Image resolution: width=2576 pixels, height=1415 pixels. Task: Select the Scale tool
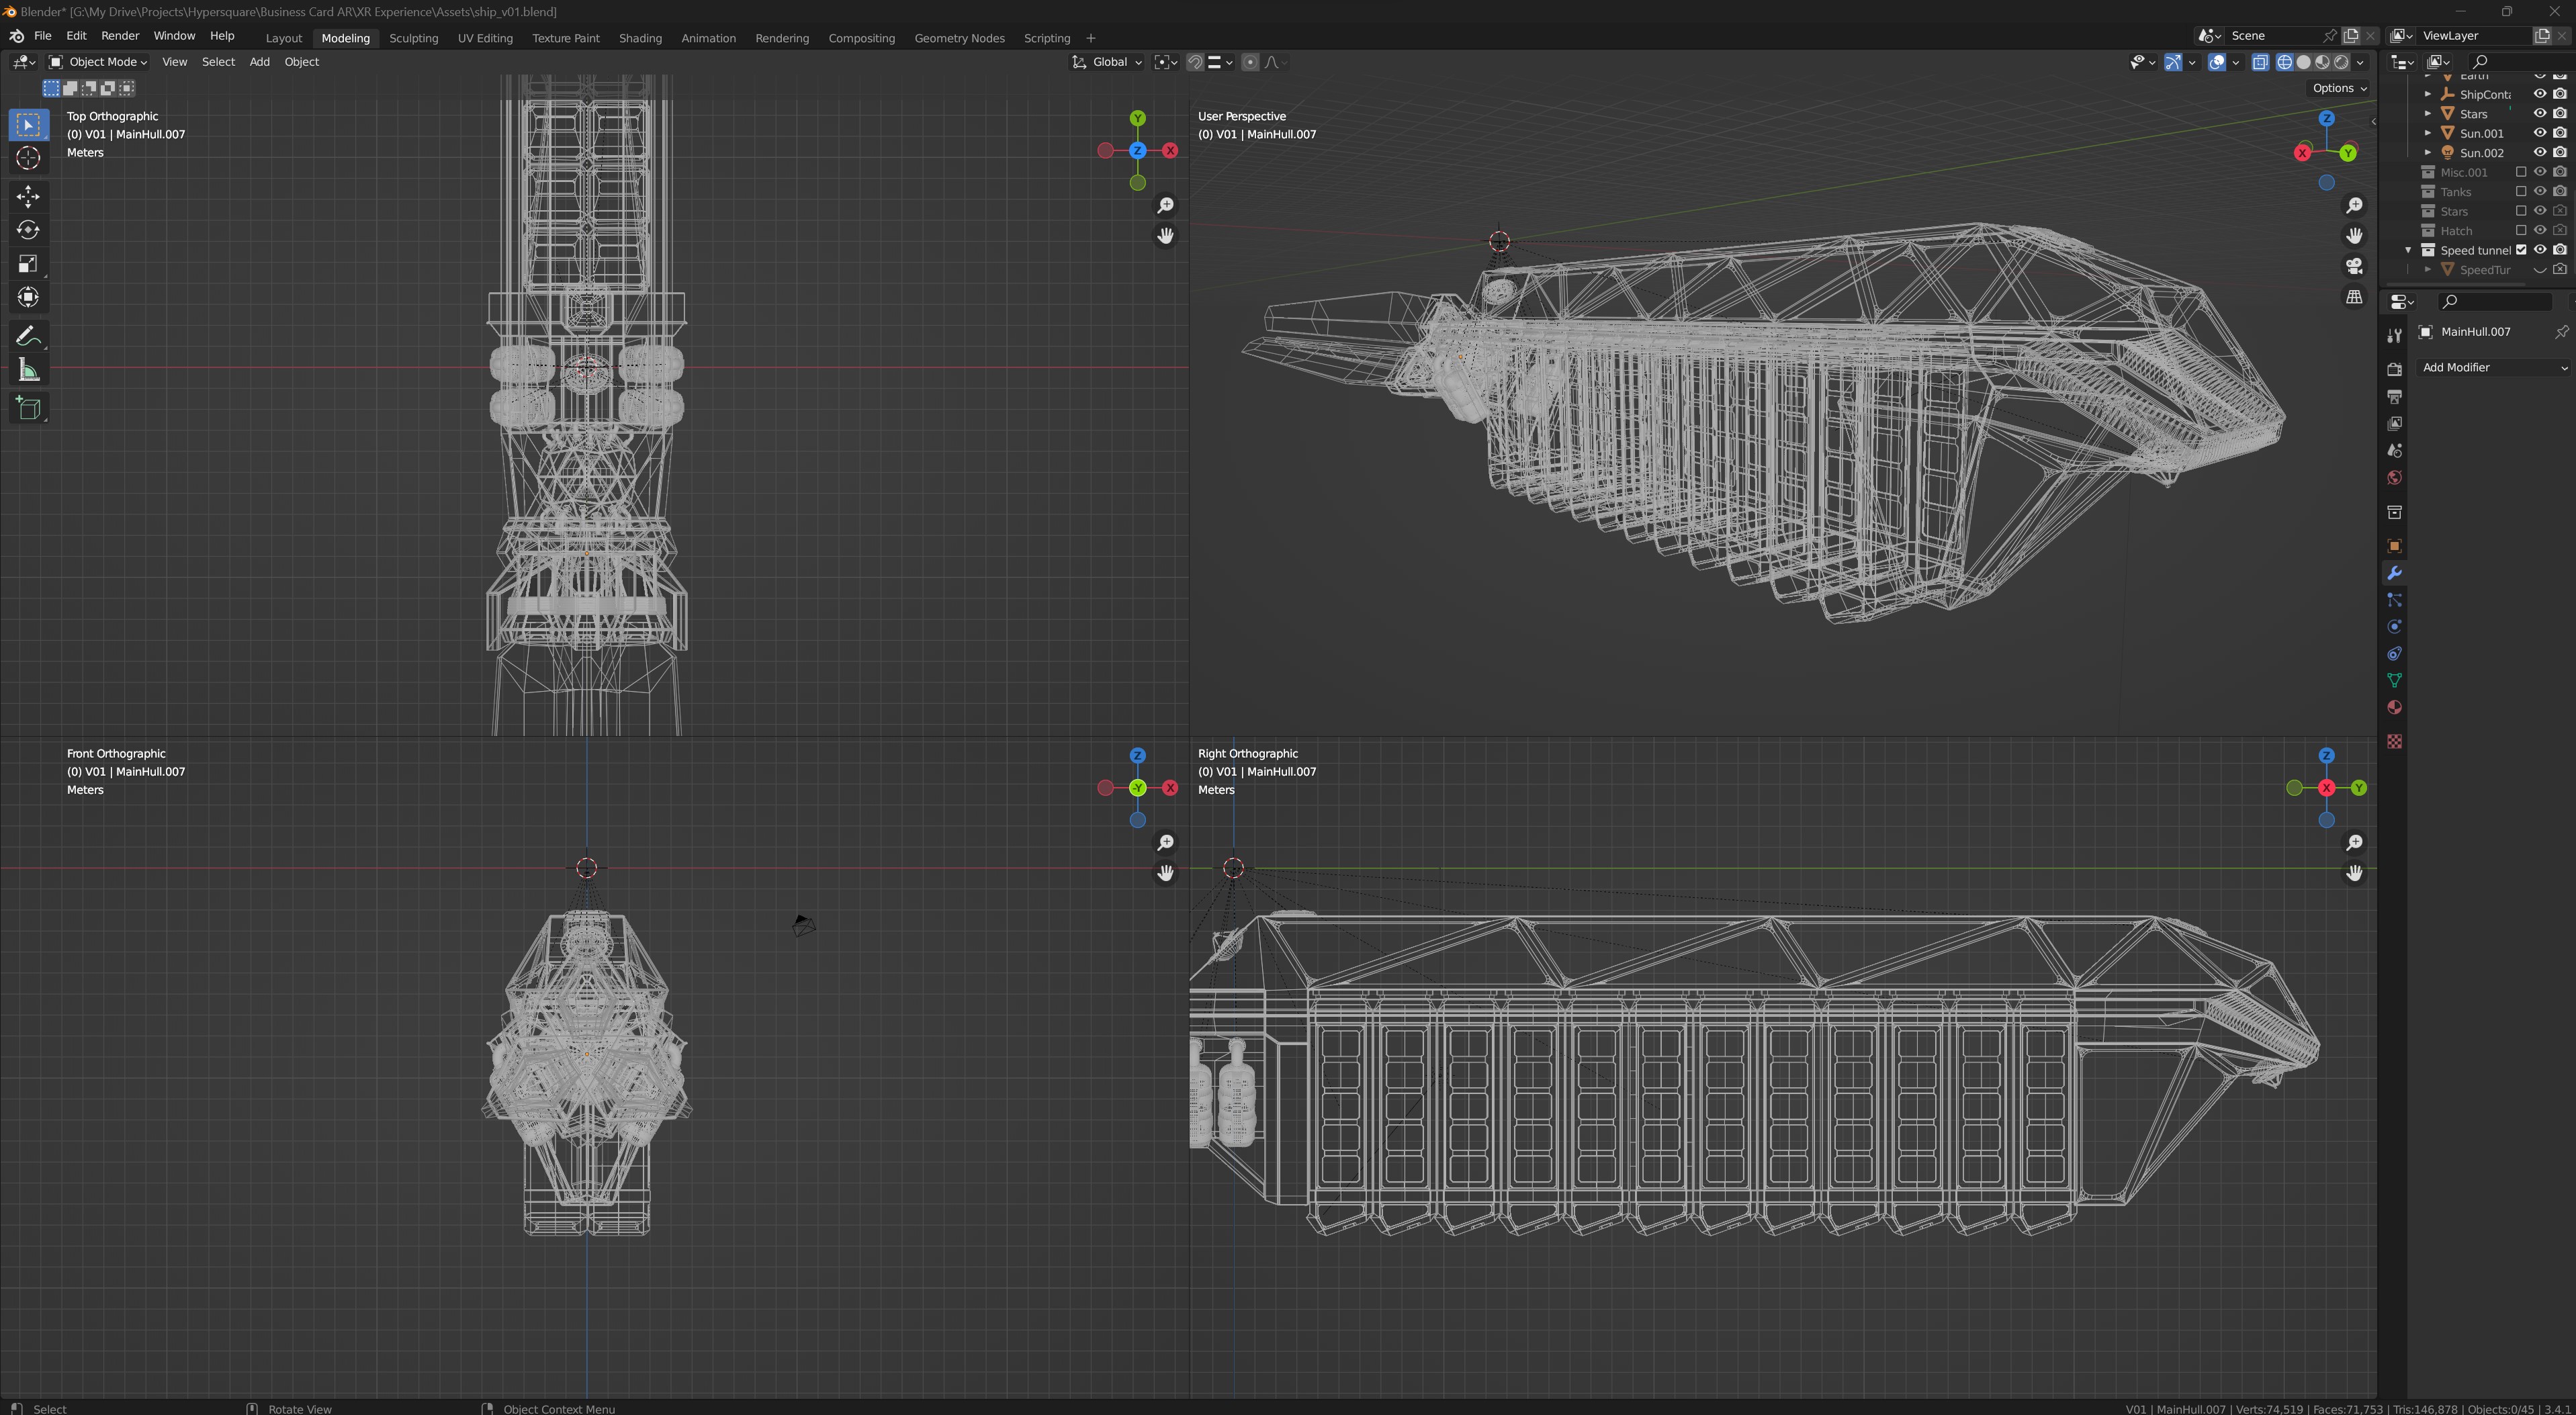(28, 264)
